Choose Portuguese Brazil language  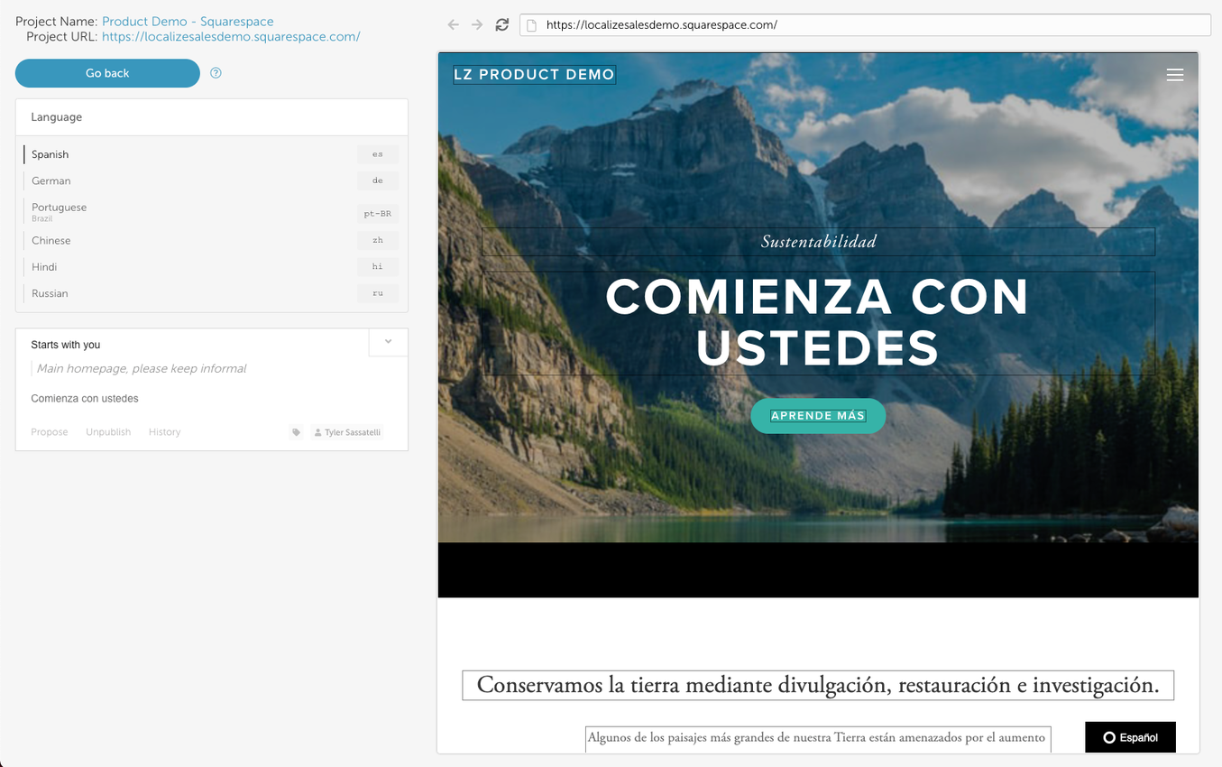pyautogui.click(x=58, y=211)
